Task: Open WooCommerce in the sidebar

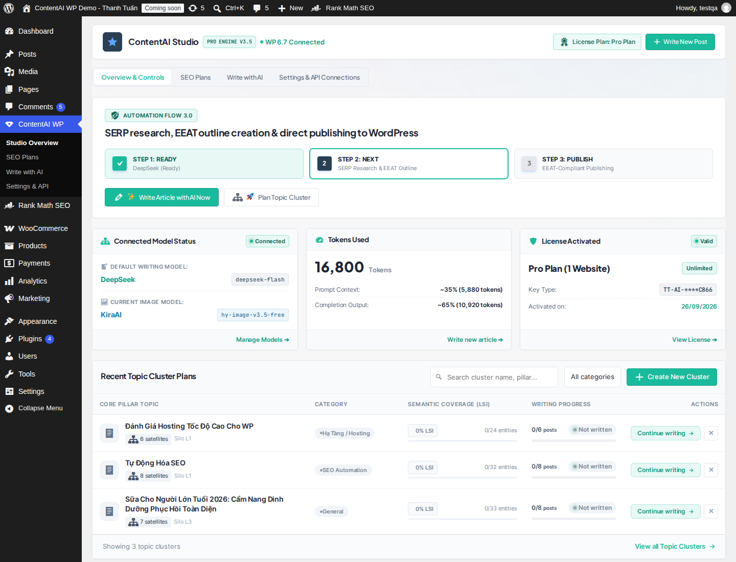Action: 41,228
